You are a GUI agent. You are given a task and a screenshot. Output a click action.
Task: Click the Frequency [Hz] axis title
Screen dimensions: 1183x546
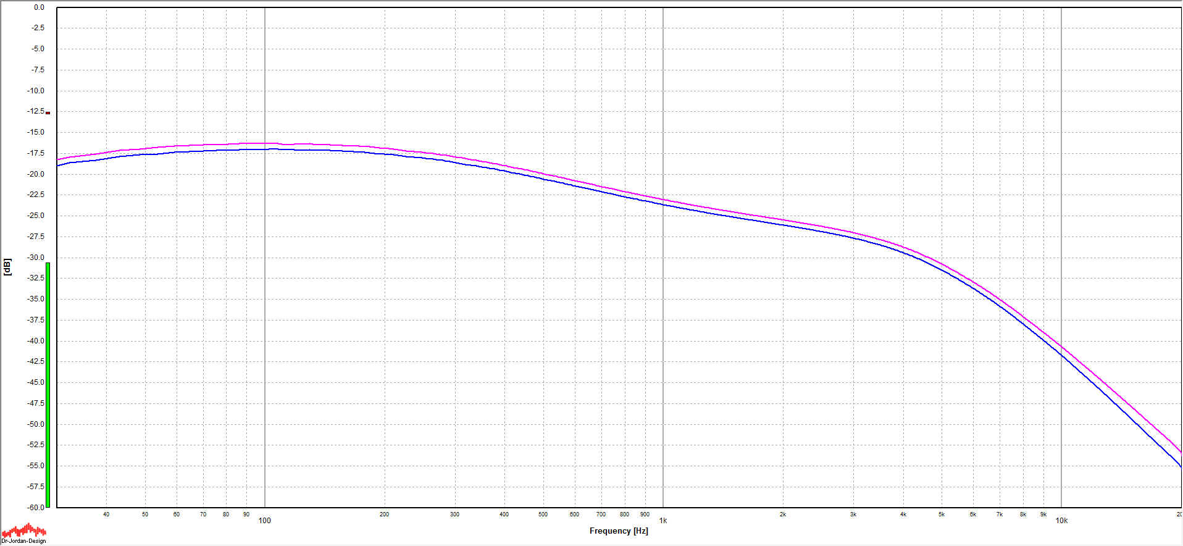pos(619,531)
